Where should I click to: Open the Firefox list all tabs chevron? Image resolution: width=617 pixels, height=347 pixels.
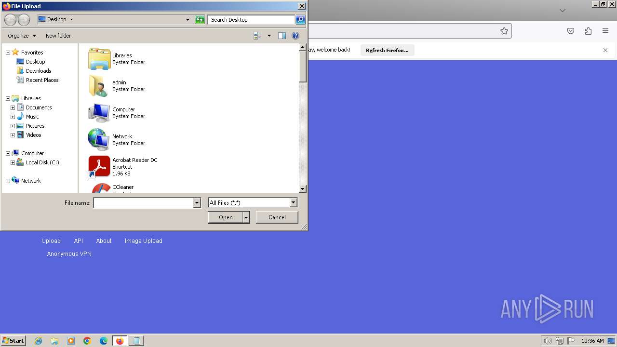point(562,10)
